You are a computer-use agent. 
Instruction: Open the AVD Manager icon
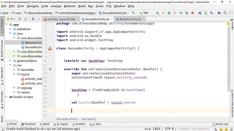tap(206, 13)
